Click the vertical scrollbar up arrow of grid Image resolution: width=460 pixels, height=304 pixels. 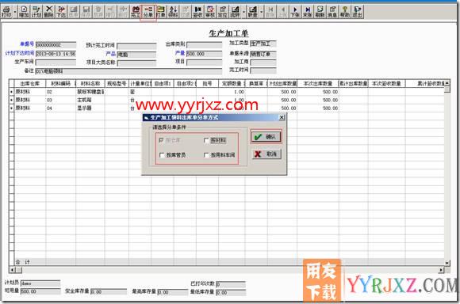[x=447, y=83]
